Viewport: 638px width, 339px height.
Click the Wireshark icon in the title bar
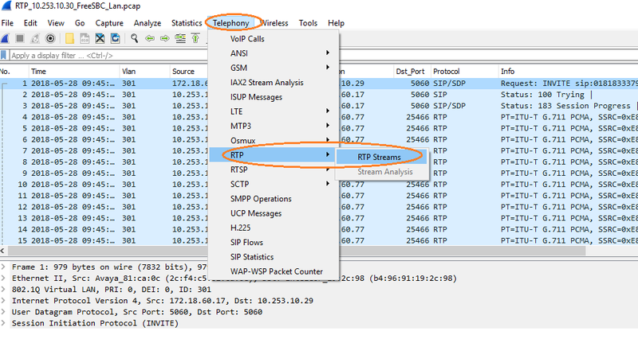tap(6, 6)
